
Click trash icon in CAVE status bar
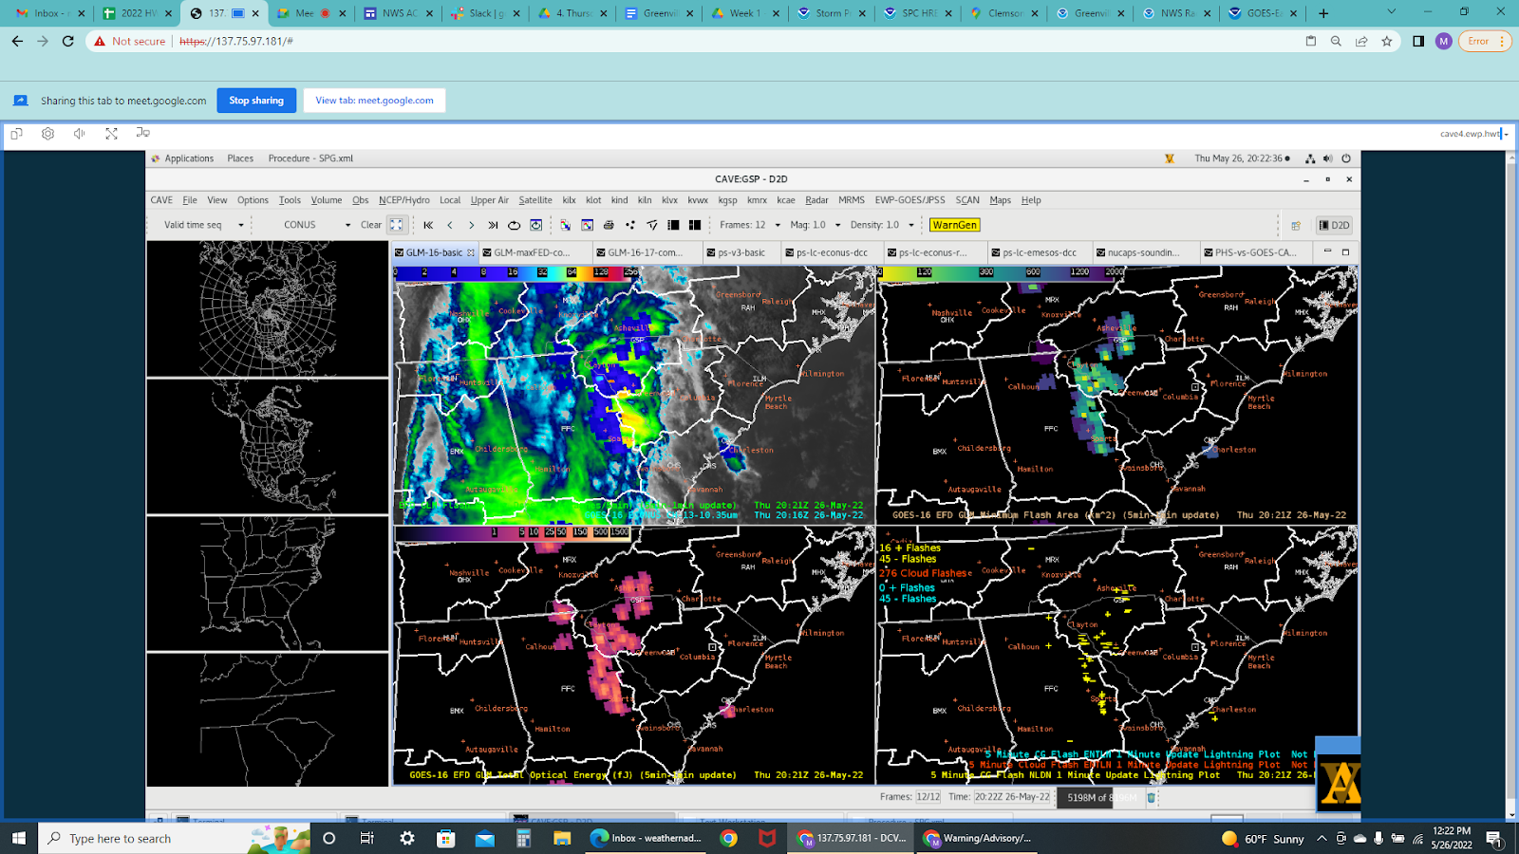(1152, 798)
